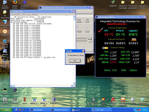Select the Adobe Premiere desktop icon

[x=5, y=63]
